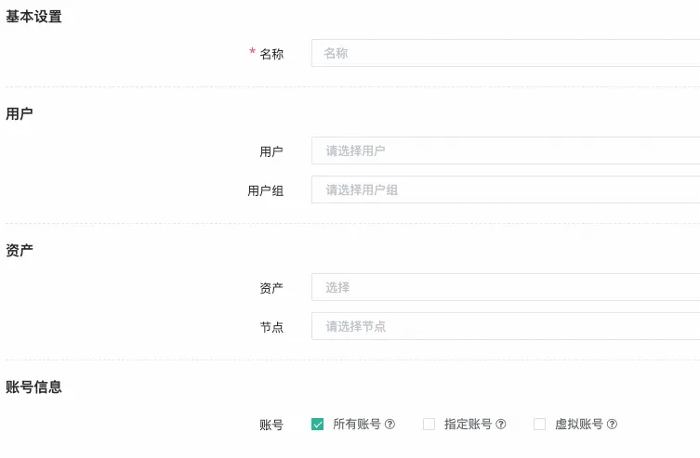
Task: Click the 指定账号 option text
Action: tap(468, 425)
